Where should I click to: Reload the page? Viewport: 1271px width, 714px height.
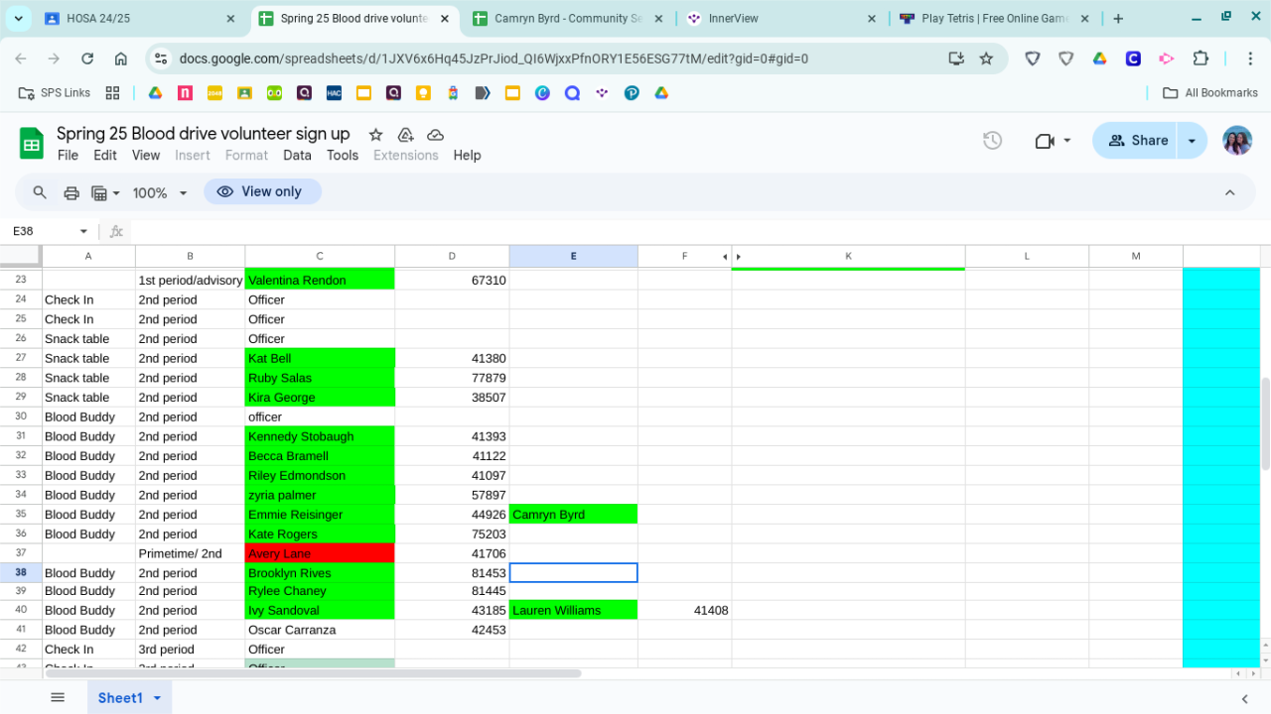[87, 59]
